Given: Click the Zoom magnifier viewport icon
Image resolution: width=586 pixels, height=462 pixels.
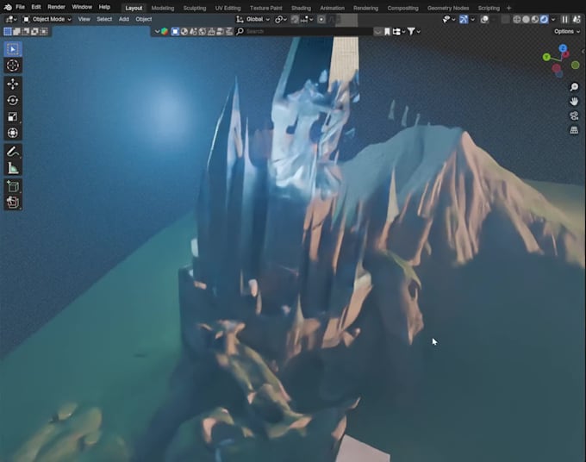Looking at the screenshot, I should click(x=574, y=87).
